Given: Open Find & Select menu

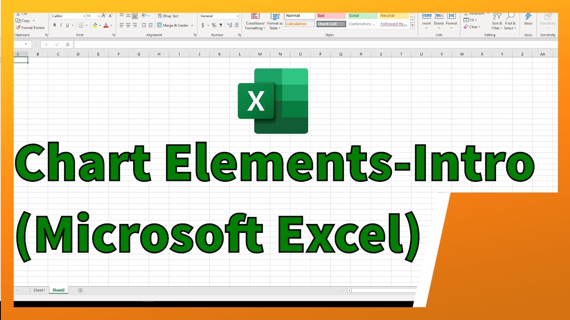Looking at the screenshot, I should [x=510, y=21].
